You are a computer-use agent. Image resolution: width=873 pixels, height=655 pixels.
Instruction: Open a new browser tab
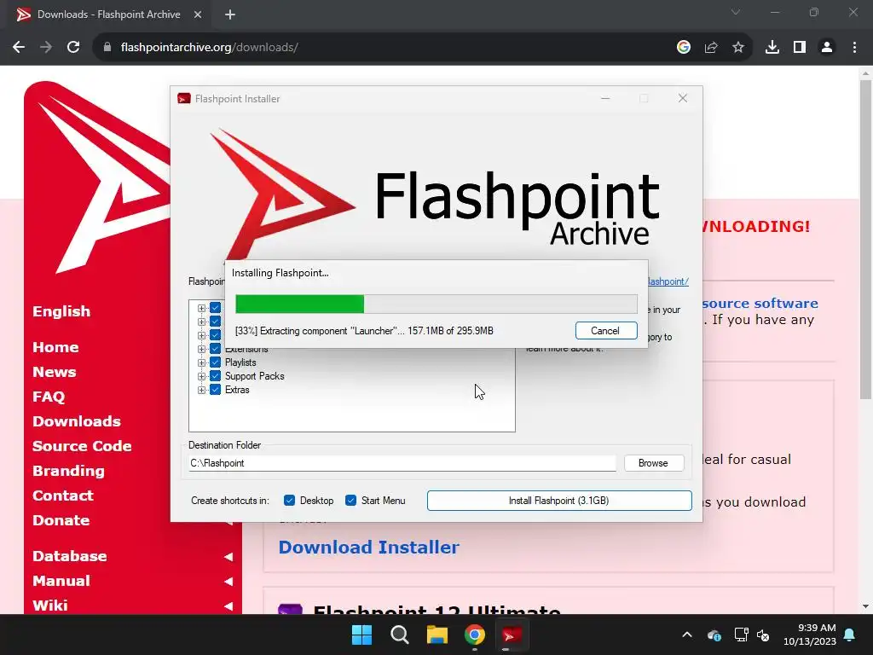230,14
